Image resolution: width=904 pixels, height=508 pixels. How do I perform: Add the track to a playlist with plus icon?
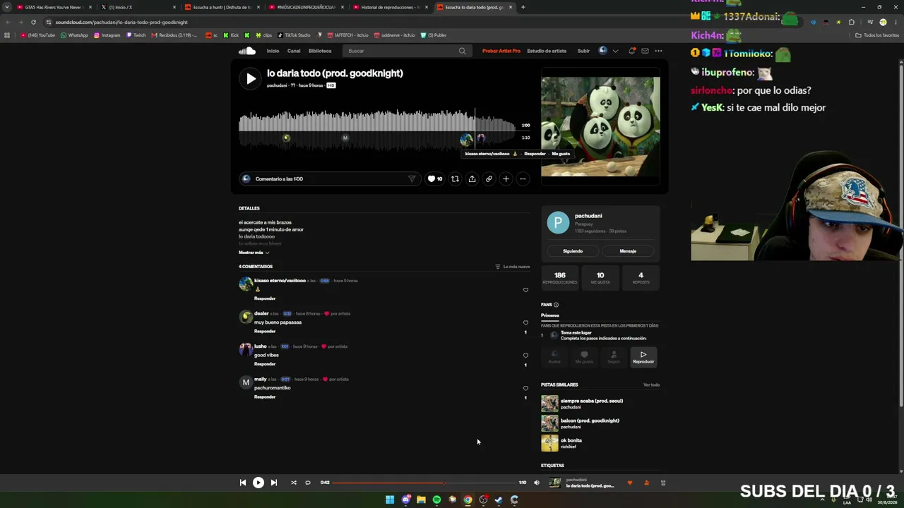(x=506, y=179)
